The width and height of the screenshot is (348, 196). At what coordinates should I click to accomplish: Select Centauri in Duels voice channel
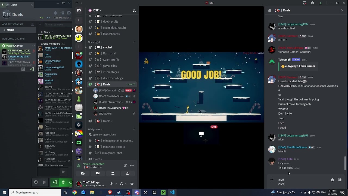pyautogui.click(x=114, y=90)
